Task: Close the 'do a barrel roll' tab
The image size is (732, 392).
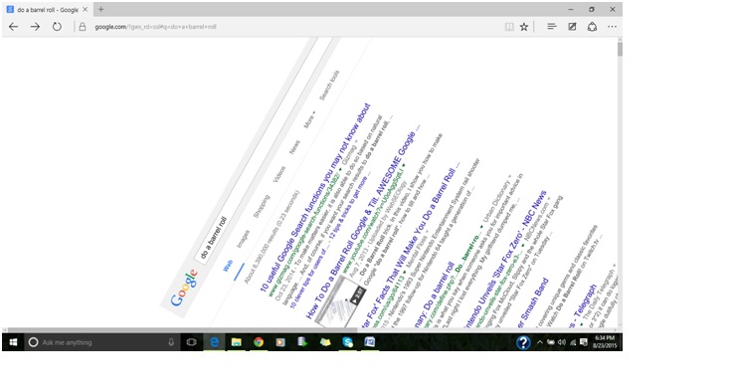Action: (x=85, y=9)
